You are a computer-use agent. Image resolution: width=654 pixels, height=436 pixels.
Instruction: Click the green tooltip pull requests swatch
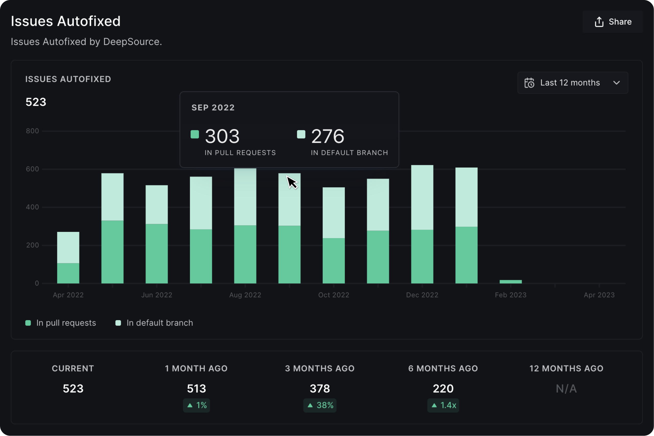[195, 134]
